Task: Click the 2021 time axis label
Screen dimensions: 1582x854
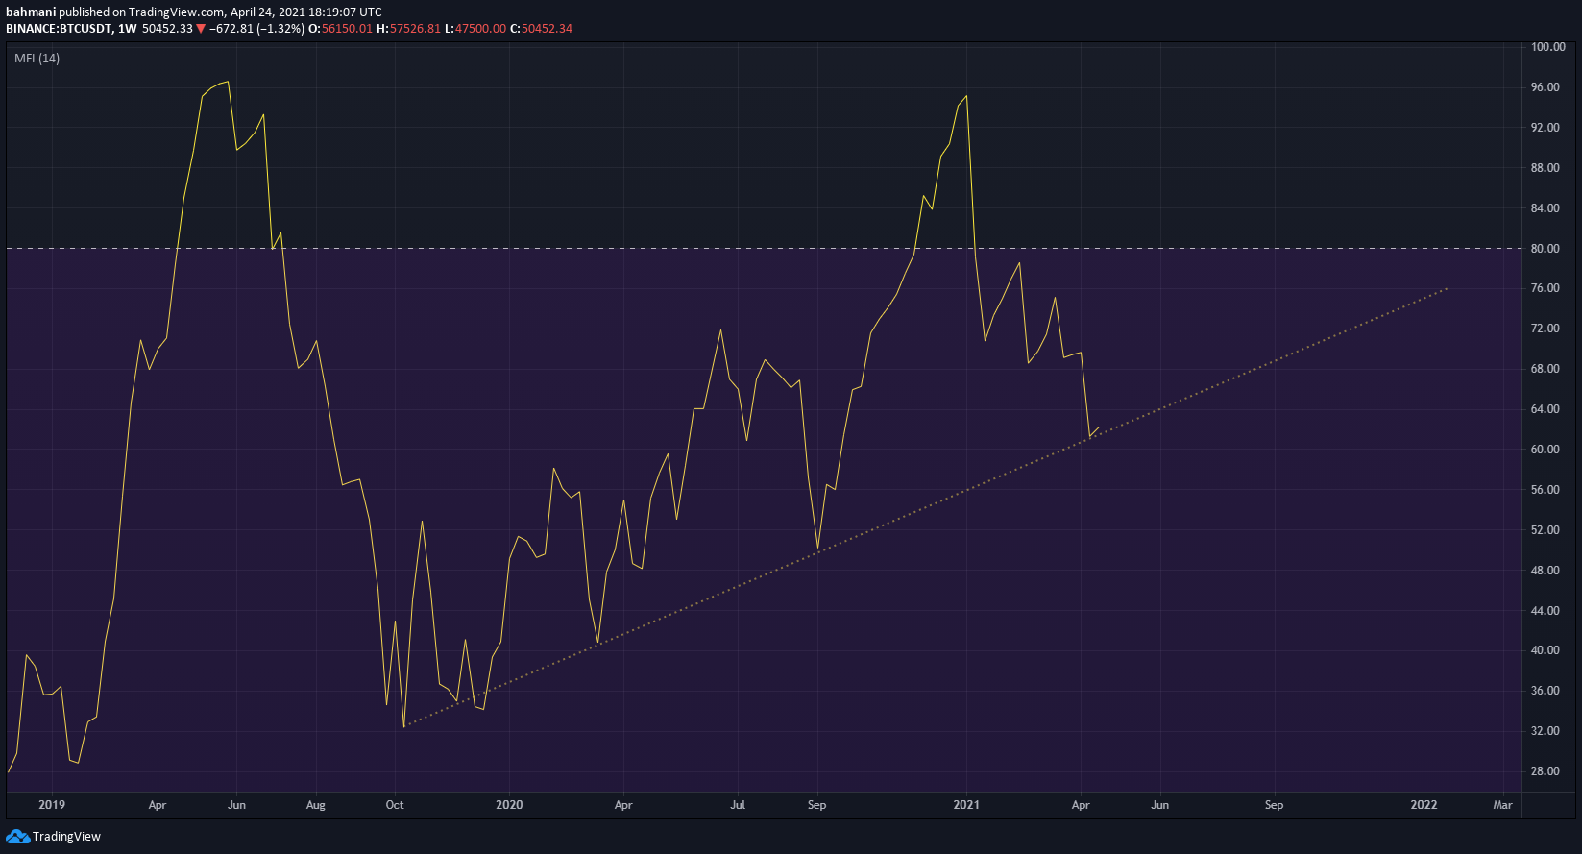Action: pyautogui.click(x=966, y=805)
